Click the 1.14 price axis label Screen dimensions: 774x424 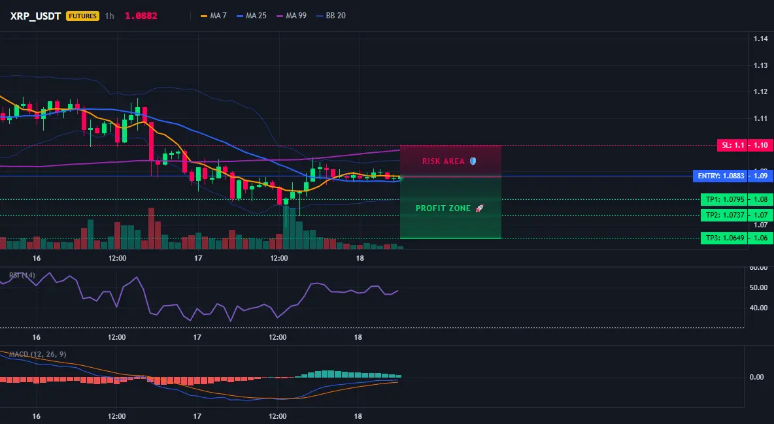pyautogui.click(x=761, y=39)
